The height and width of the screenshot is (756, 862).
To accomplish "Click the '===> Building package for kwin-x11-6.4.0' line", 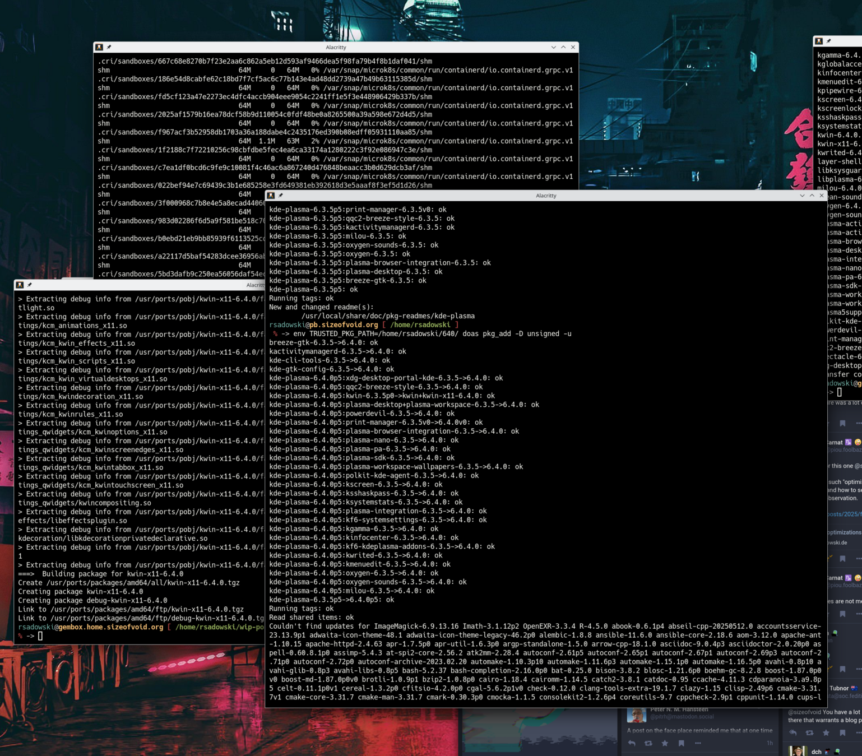I will point(101,574).
